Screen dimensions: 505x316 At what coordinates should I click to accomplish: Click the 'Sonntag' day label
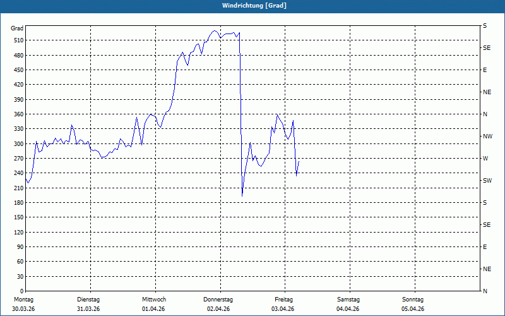click(413, 300)
